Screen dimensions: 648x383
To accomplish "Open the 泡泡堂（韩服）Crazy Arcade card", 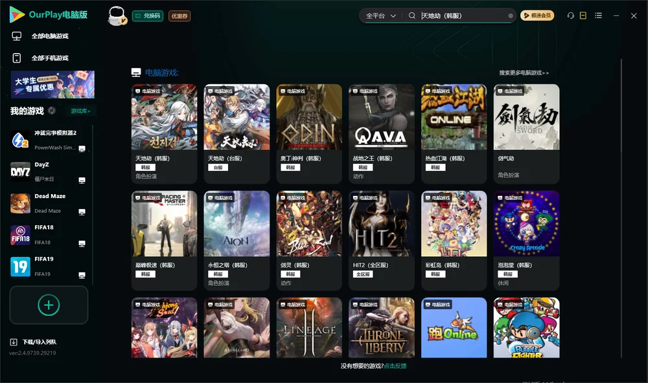I will (x=526, y=241).
